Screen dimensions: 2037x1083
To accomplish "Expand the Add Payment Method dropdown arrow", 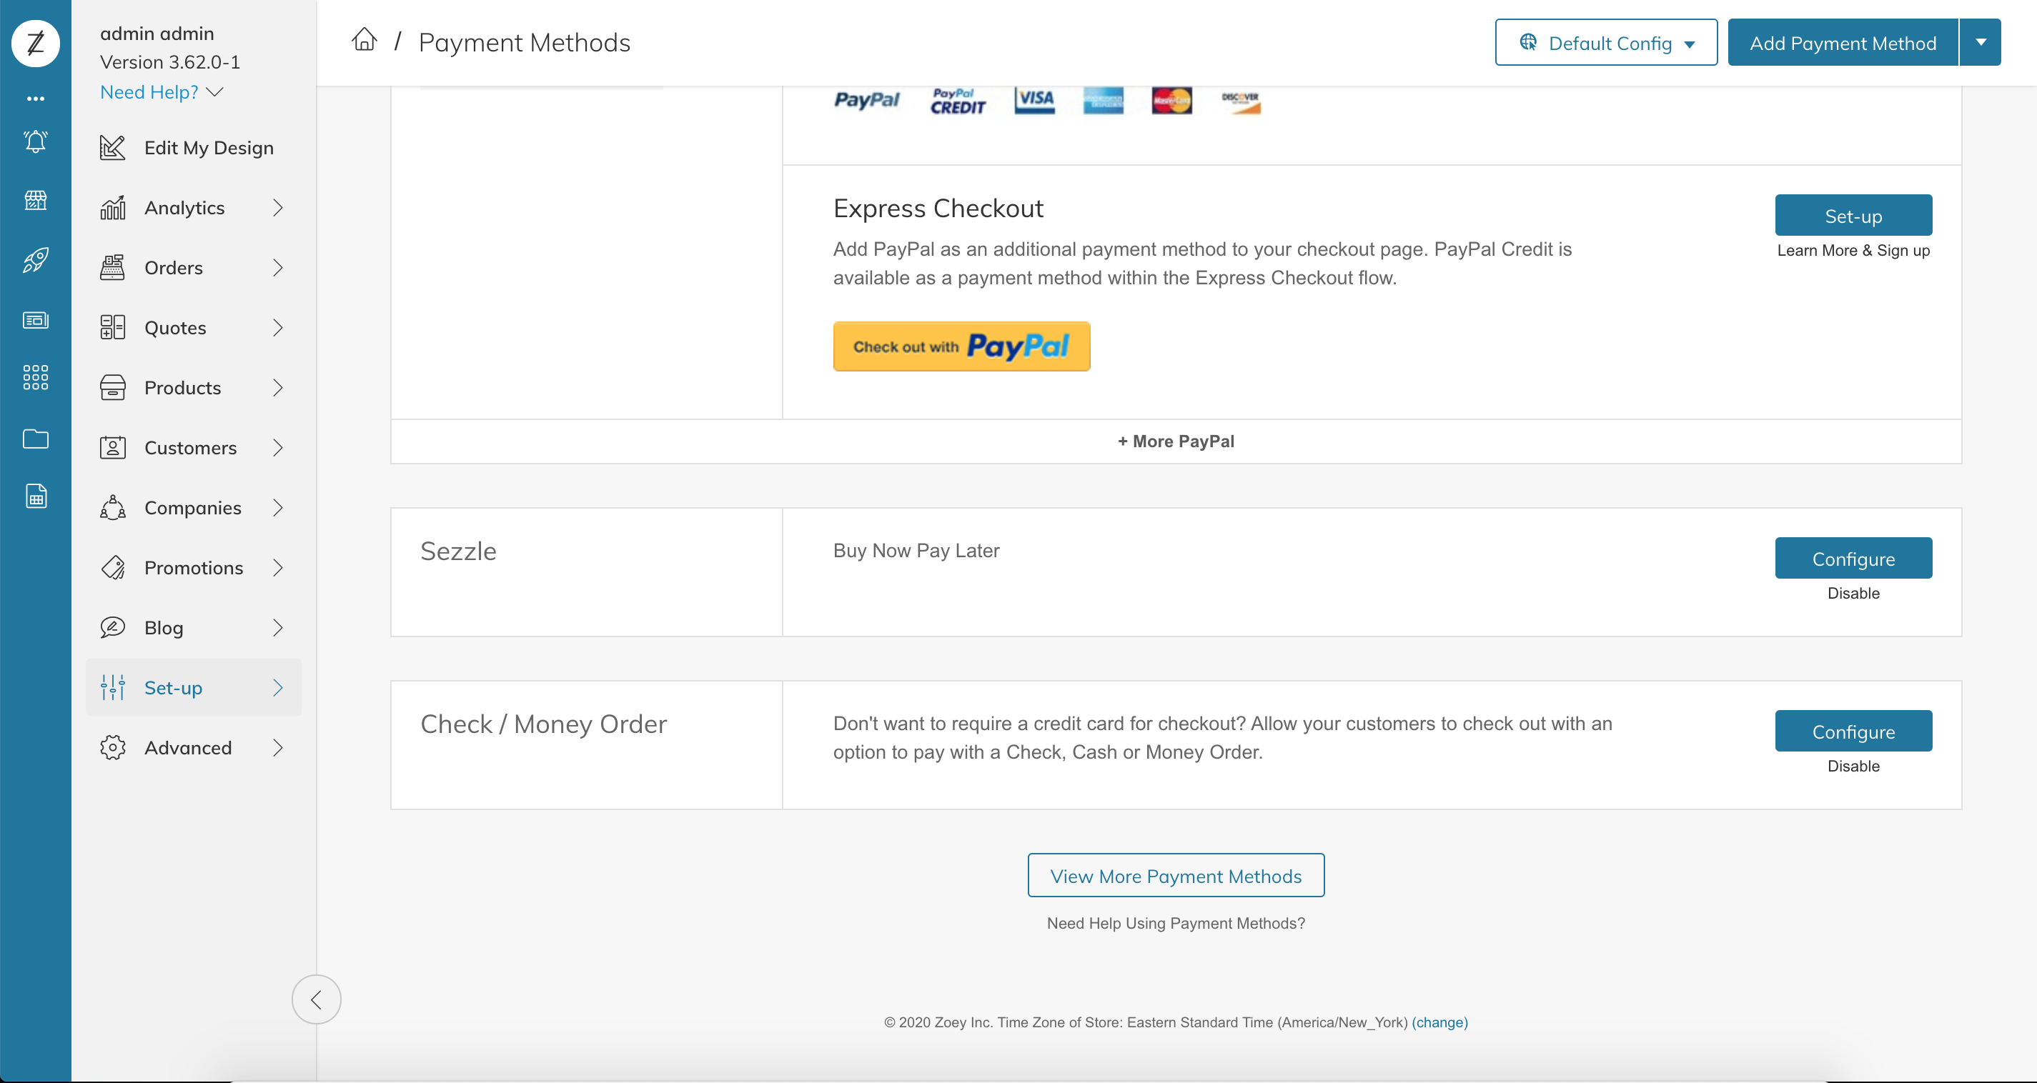I will [1981, 42].
